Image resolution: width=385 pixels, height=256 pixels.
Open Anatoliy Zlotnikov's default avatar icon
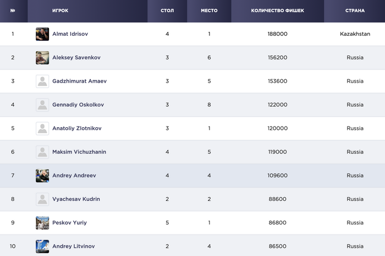point(42,128)
